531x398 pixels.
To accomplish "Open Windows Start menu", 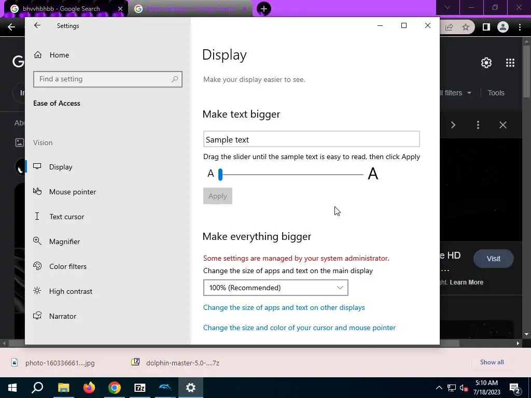I will coord(12,388).
